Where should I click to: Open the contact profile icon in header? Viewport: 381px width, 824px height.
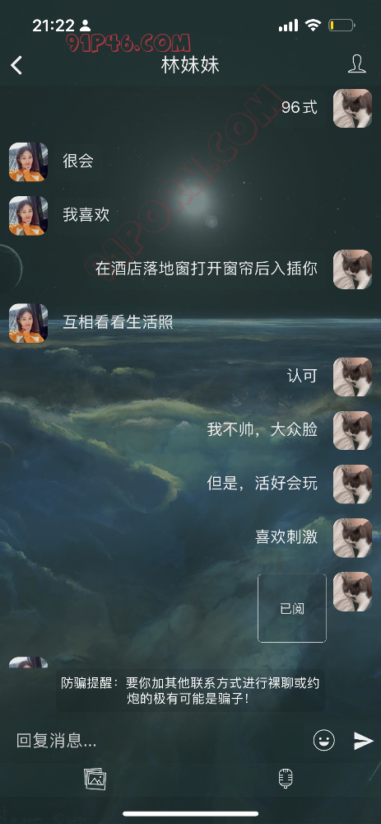(357, 63)
